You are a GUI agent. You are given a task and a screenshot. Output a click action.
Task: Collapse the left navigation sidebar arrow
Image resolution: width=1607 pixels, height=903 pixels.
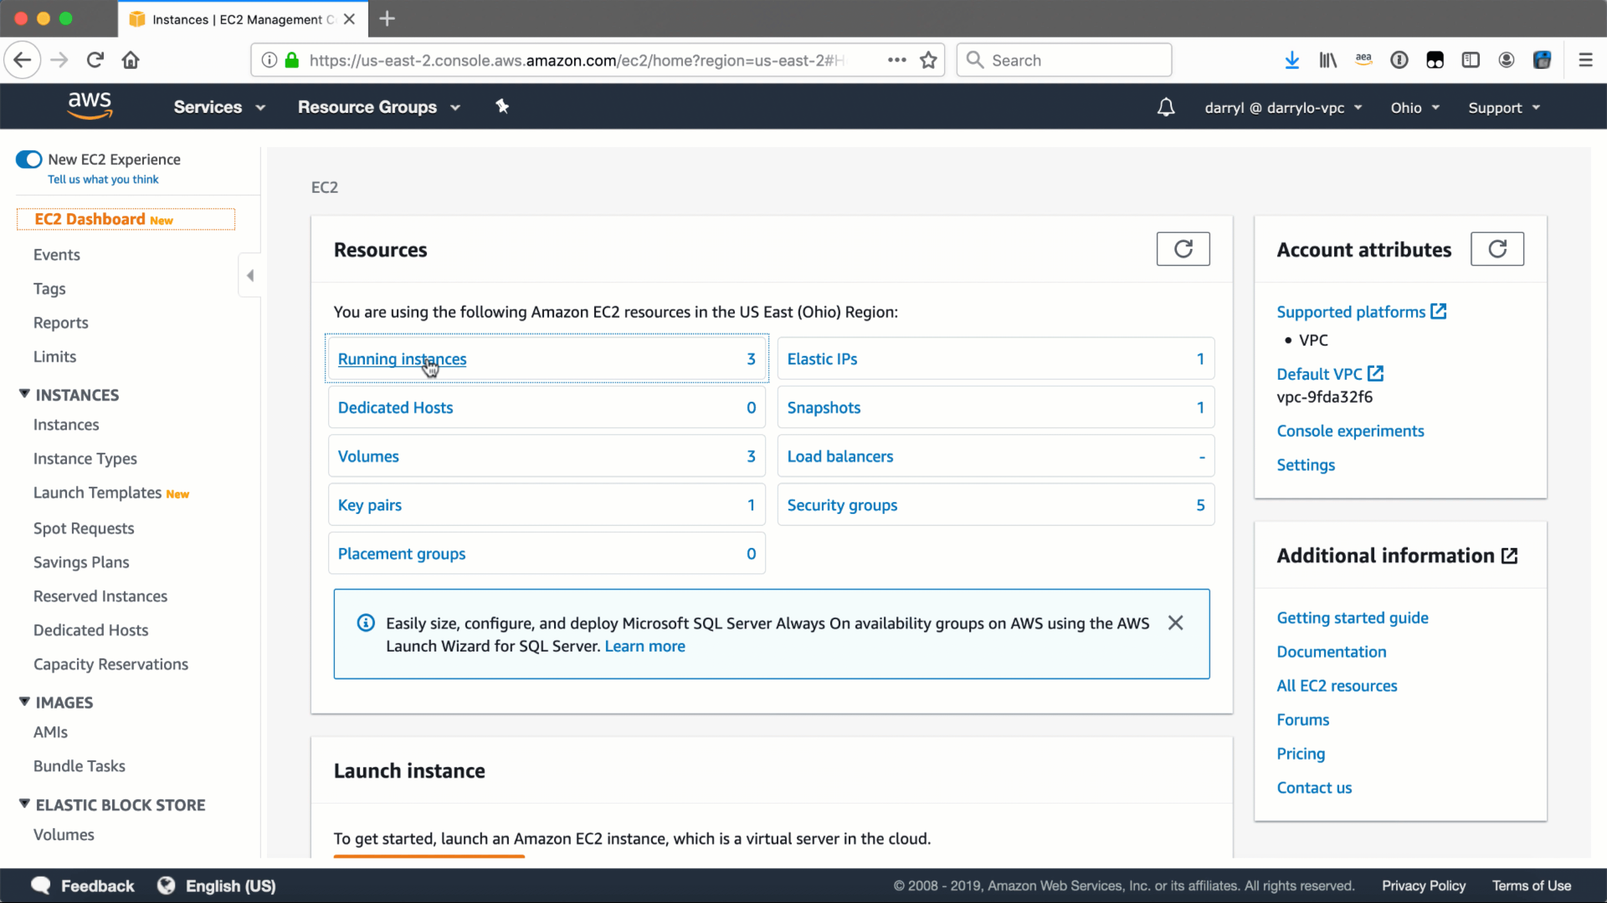249,275
